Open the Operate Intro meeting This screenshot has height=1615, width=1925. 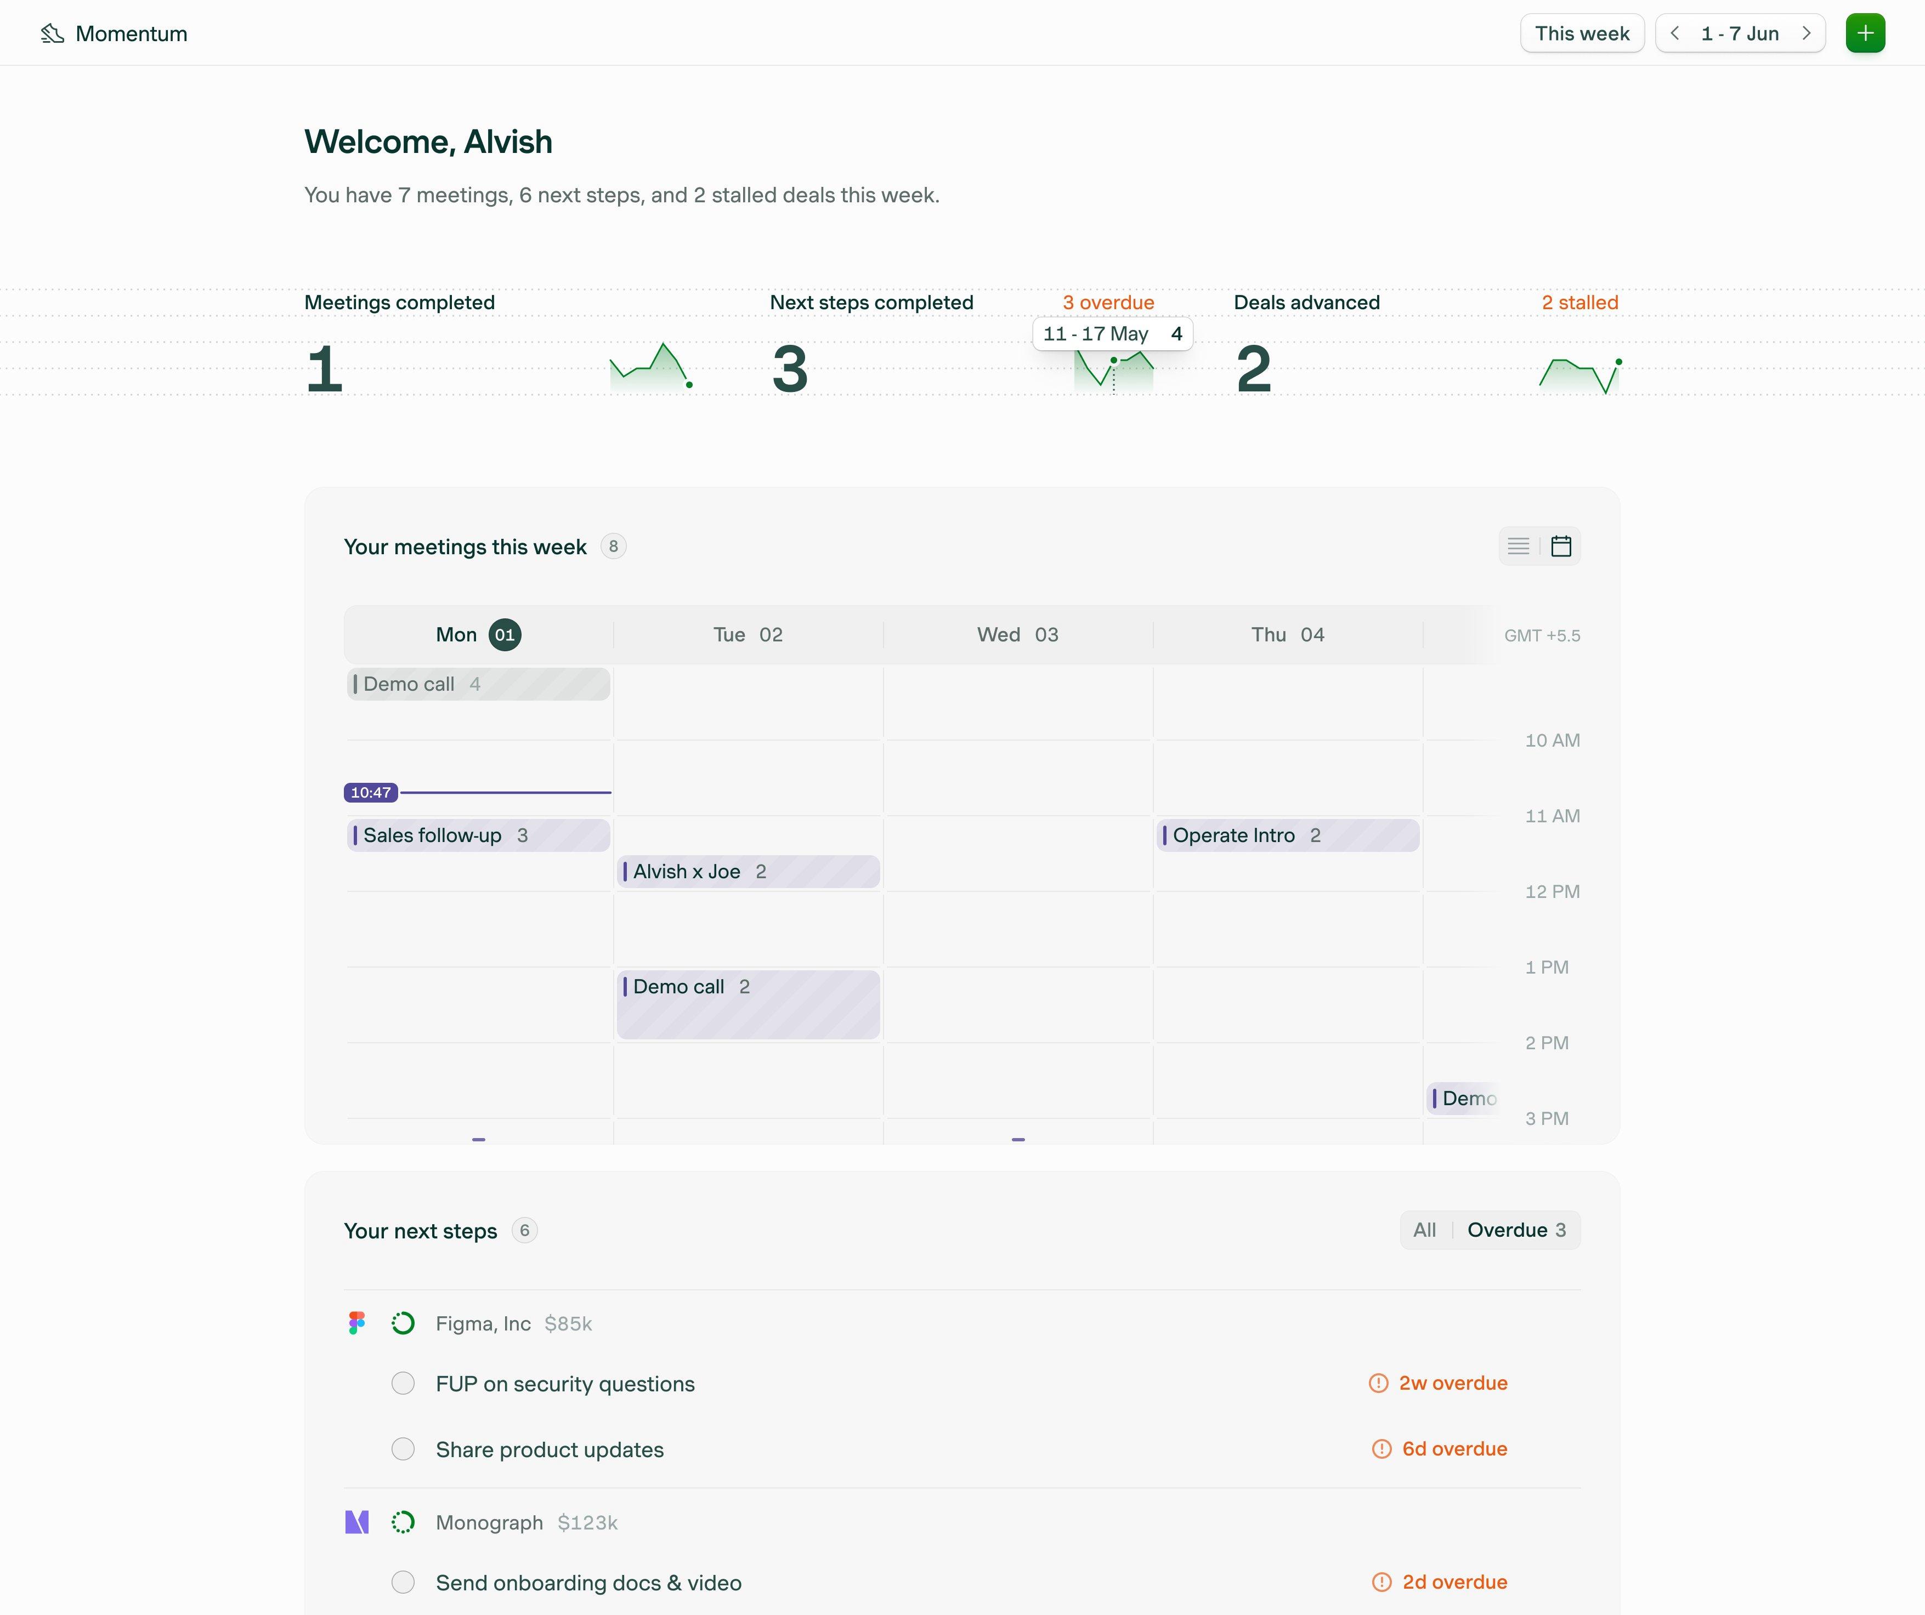point(1288,835)
